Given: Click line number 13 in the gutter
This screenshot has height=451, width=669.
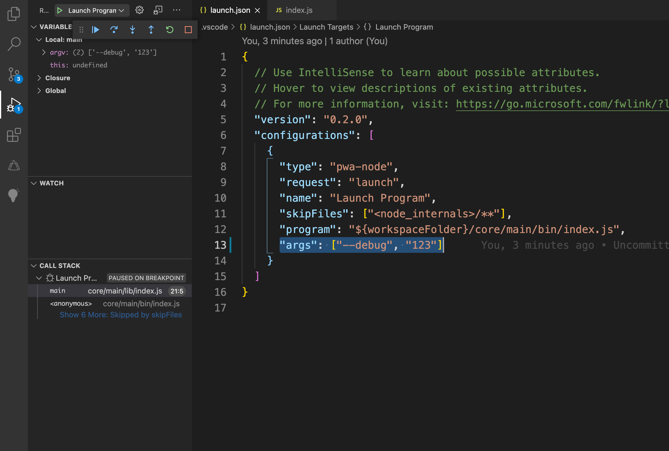Looking at the screenshot, I should point(220,245).
